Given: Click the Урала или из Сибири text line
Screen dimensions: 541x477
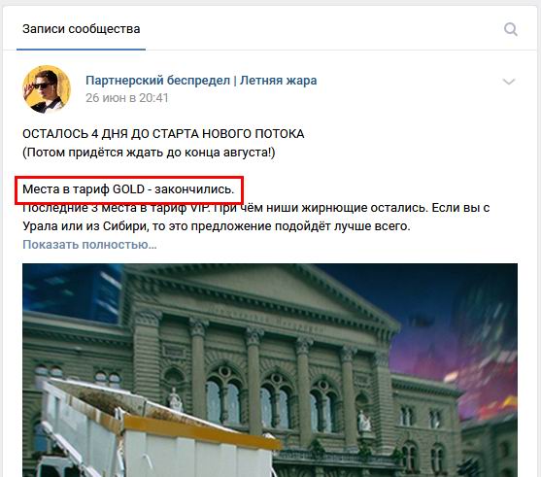Looking at the screenshot, I should pos(217,226).
